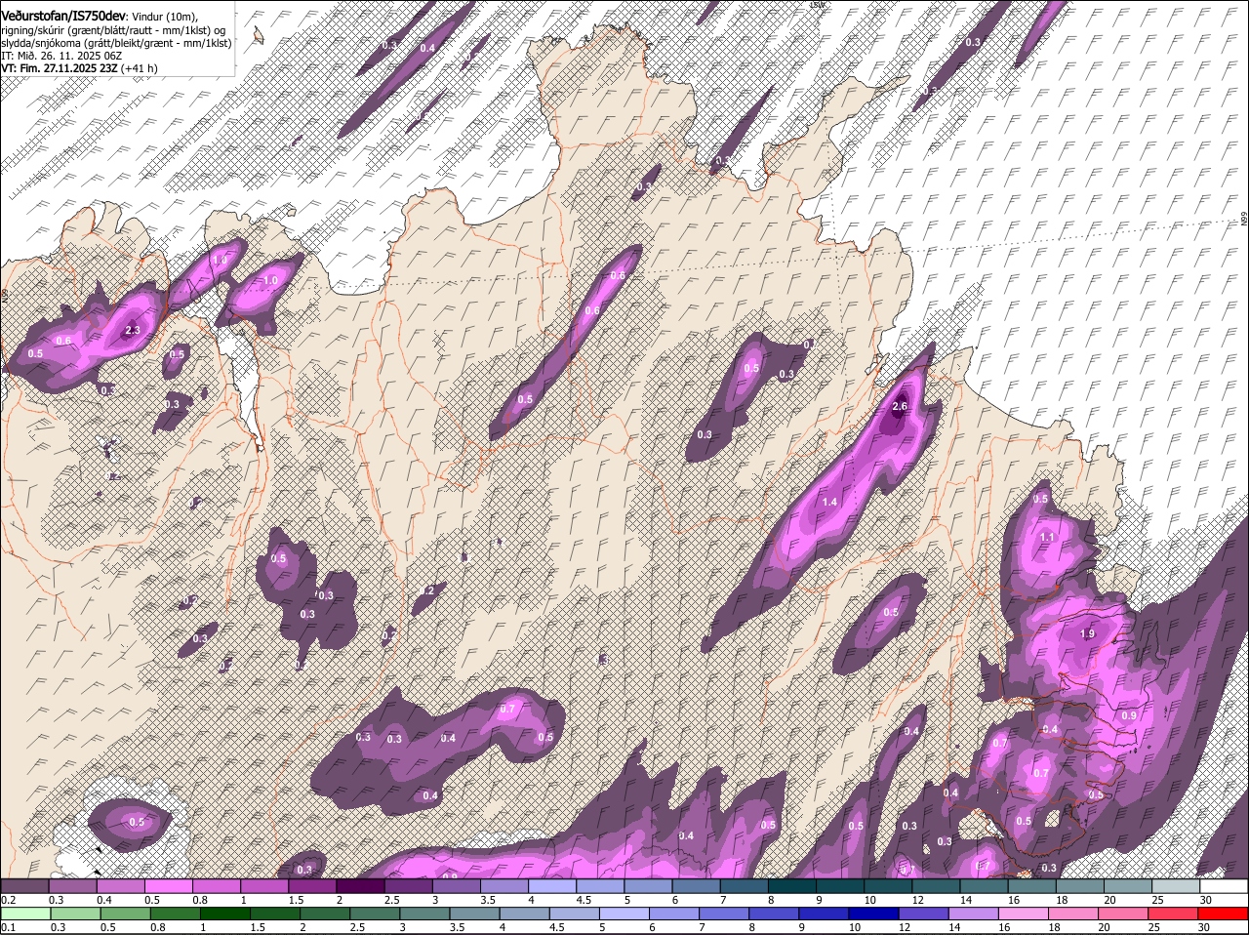Screen dimensions: 1249x935
Task: Pick the bottom-row legend swatch between 25 and 30
Action: [1173, 914]
